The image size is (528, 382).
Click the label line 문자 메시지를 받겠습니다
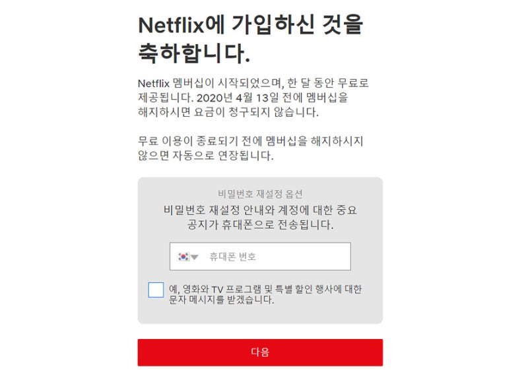pyautogui.click(x=222, y=300)
